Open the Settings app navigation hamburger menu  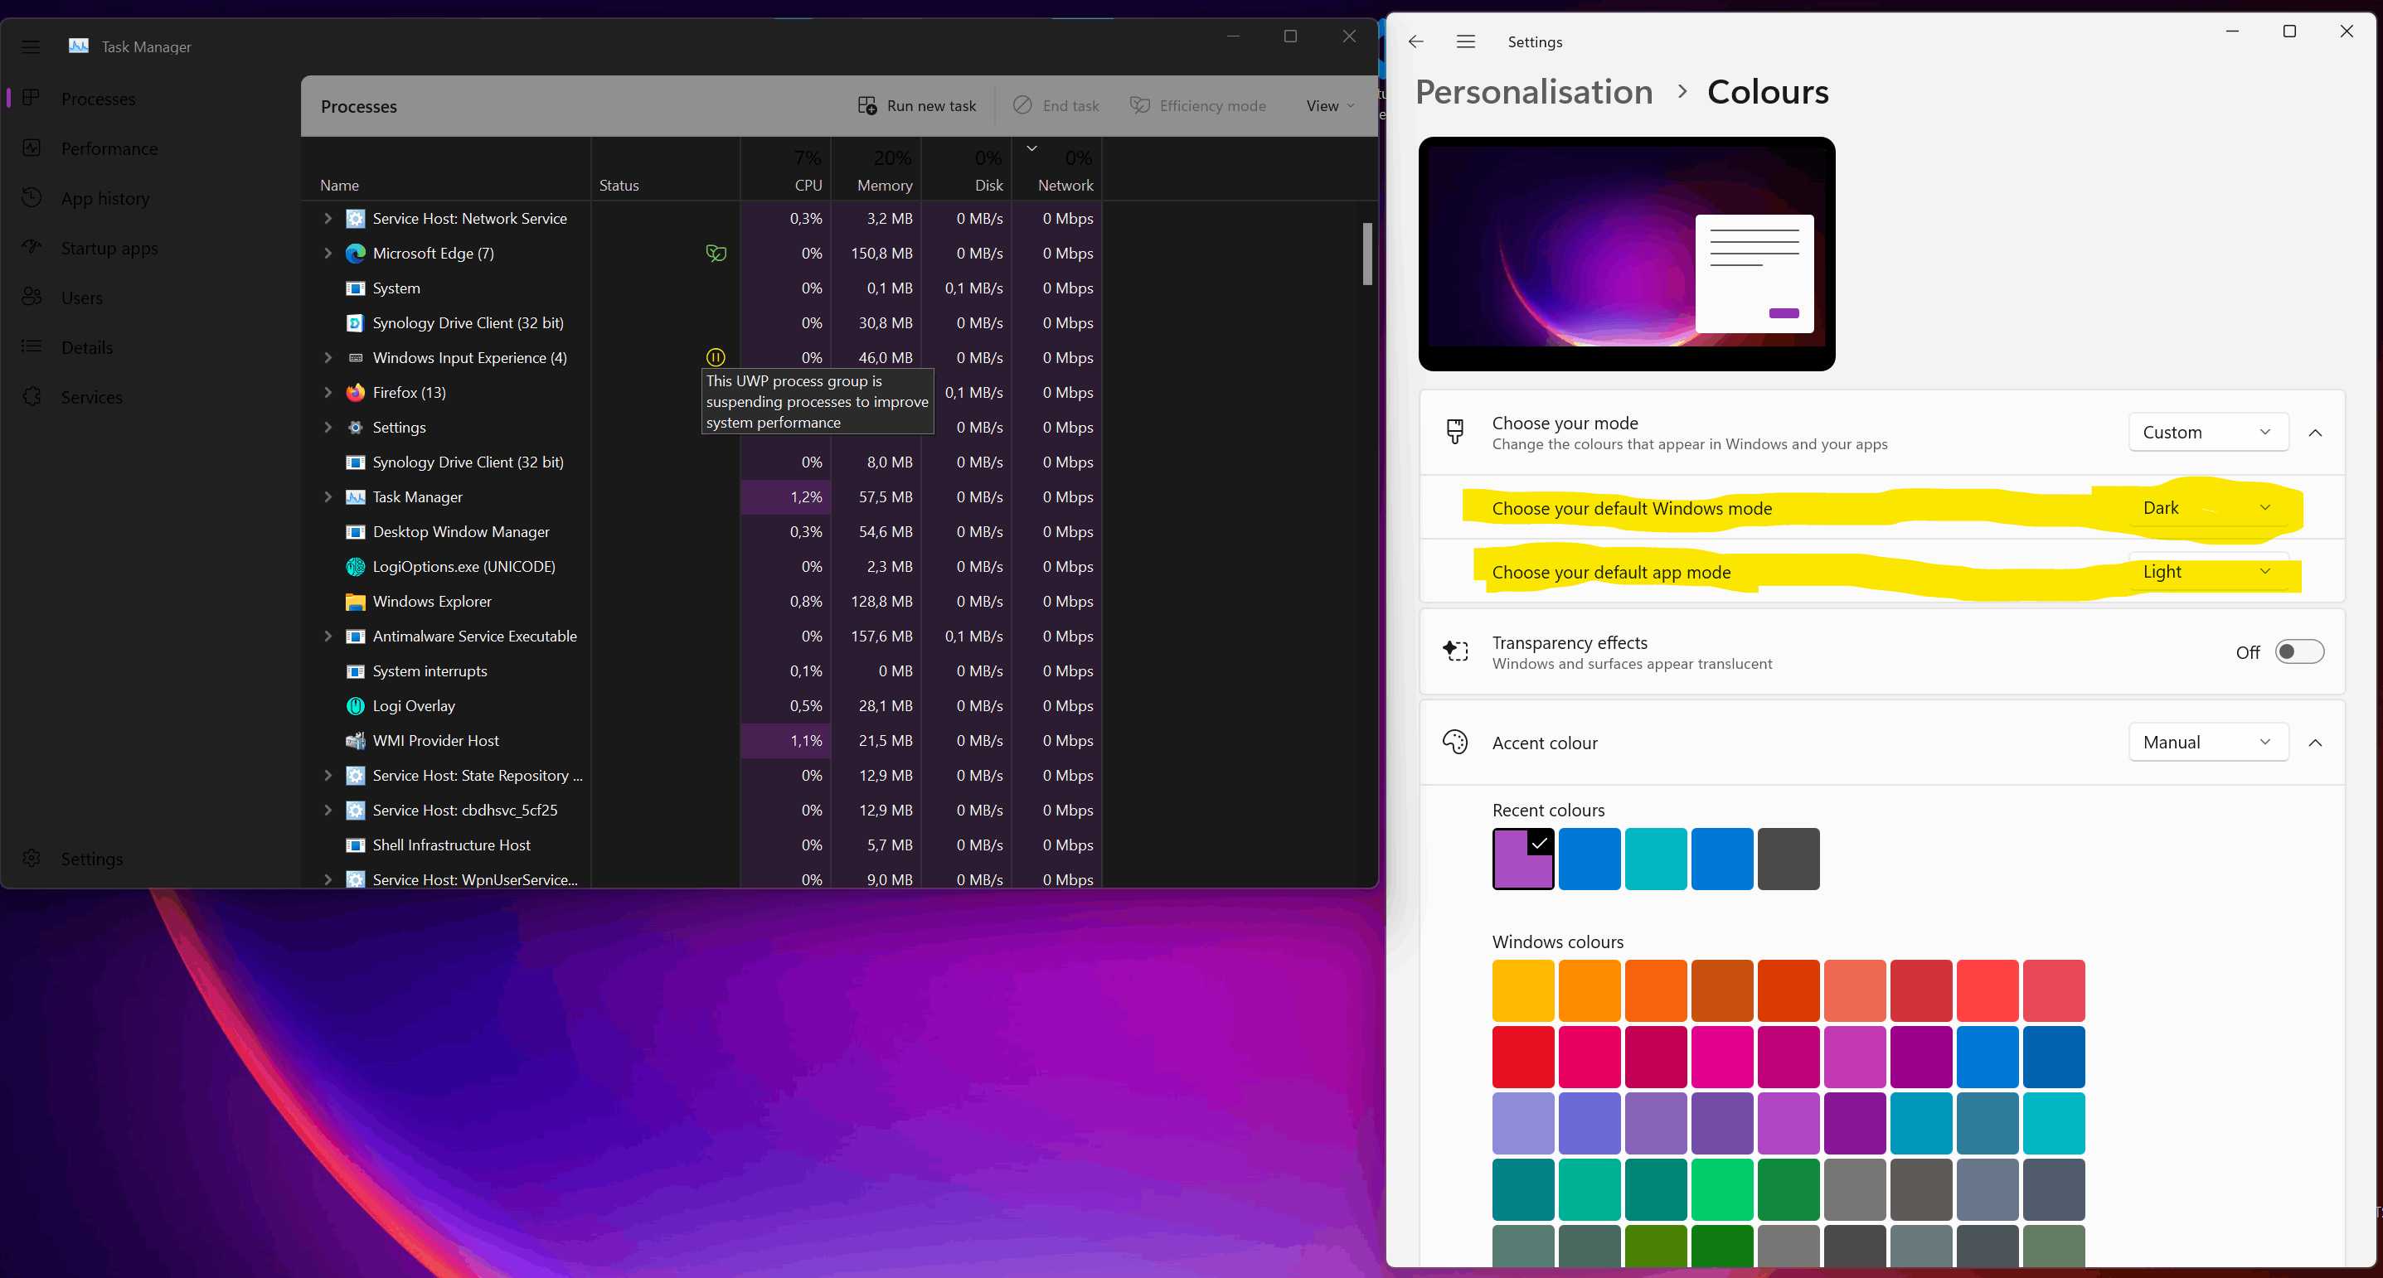tap(1465, 41)
